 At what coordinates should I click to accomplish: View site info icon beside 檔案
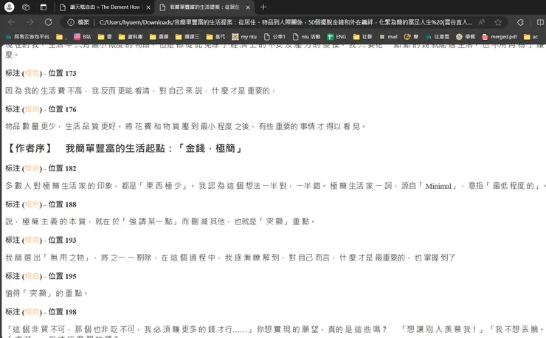71,22
